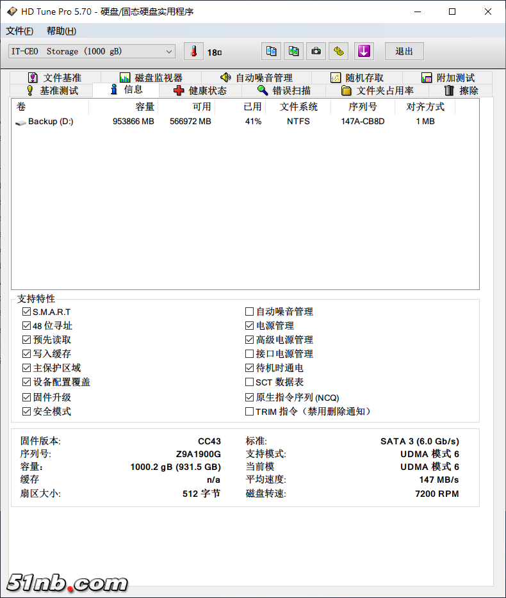Viewport: 506px width, 598px height.
Task: Switch to the 磁盘监视器 tab
Action: click(x=151, y=77)
